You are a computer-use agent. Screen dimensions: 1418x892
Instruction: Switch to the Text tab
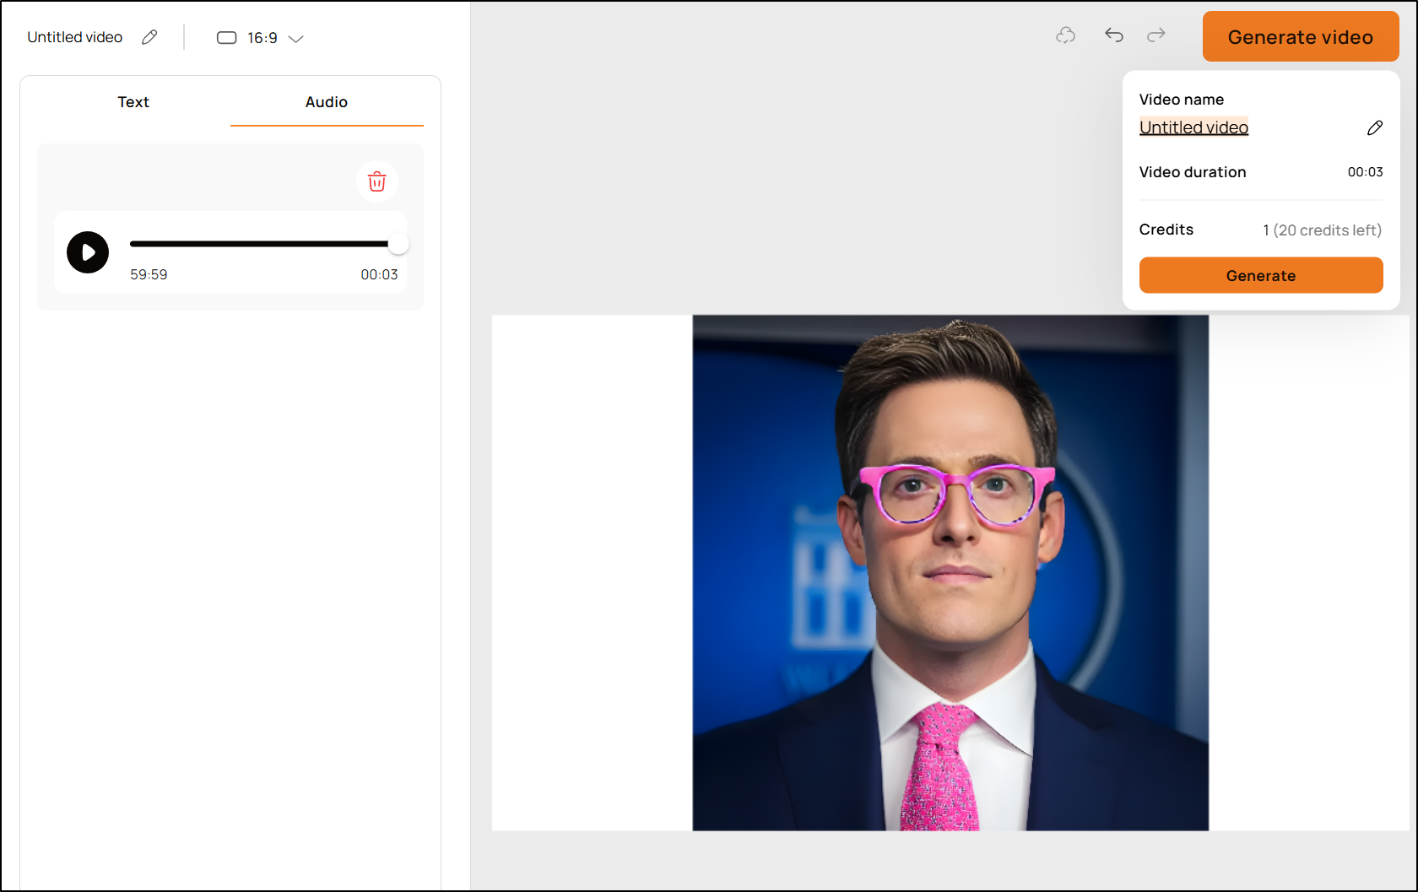pyautogui.click(x=133, y=102)
